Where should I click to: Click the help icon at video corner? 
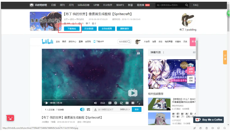138,53
